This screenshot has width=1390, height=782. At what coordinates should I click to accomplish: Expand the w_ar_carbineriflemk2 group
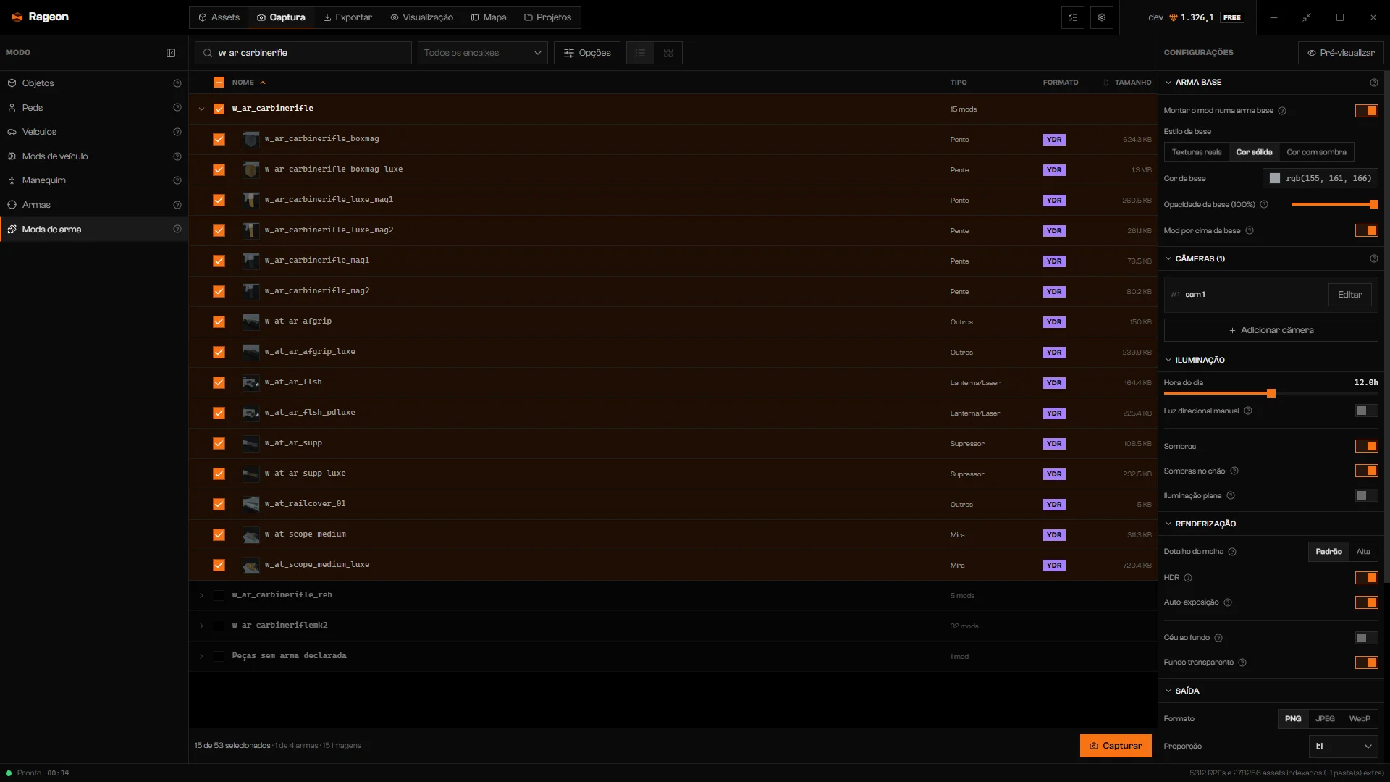pos(201,626)
